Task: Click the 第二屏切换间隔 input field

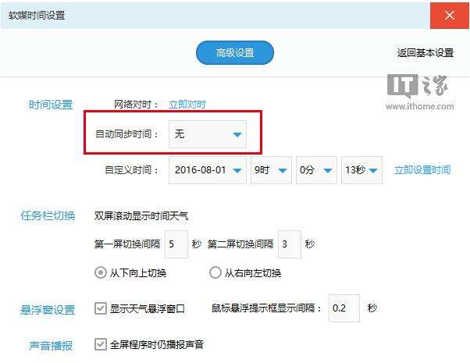Action: click(x=290, y=244)
